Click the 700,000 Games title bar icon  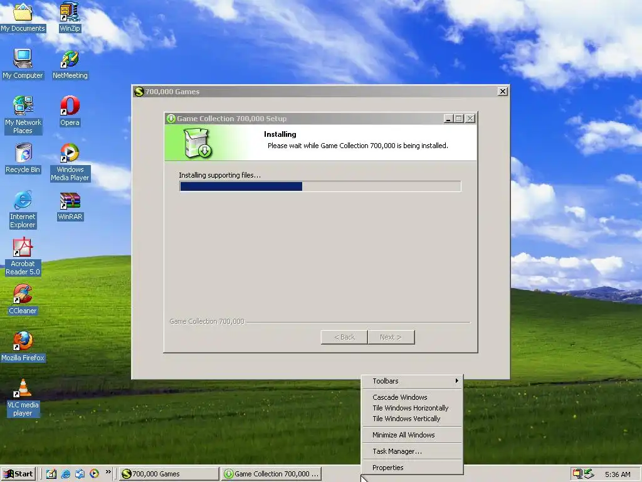point(139,92)
